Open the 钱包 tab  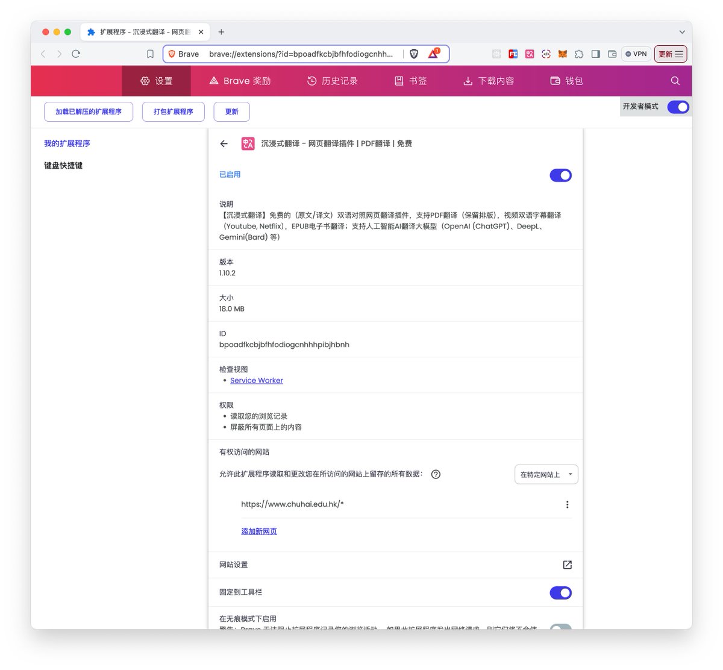(566, 81)
